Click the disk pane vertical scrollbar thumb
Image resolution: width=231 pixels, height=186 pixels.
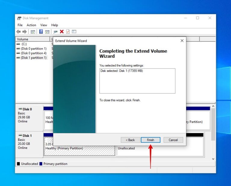(x=213, y=124)
